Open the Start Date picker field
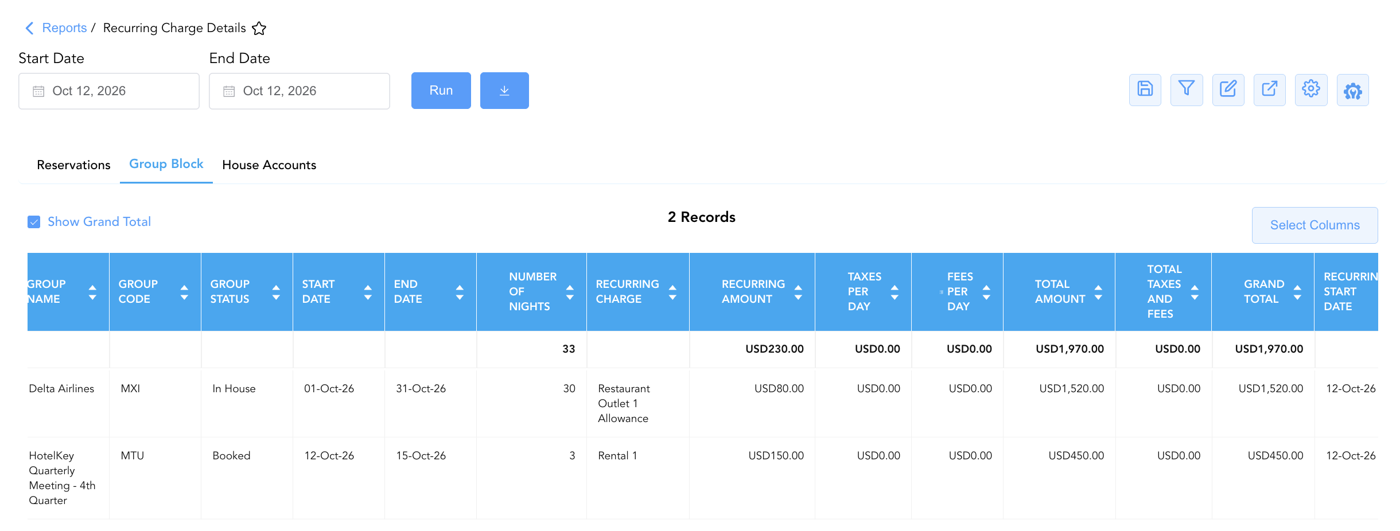1400x531 pixels. 109,91
